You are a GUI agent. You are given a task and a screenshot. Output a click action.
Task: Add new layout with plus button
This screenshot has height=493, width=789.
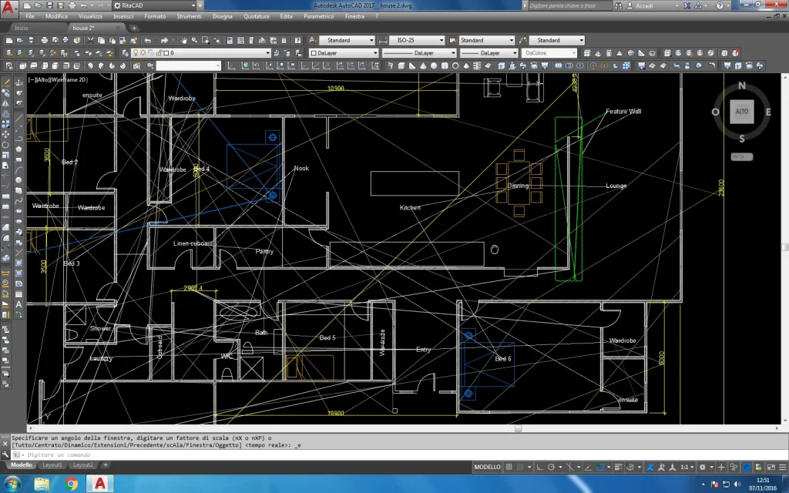pyautogui.click(x=105, y=464)
